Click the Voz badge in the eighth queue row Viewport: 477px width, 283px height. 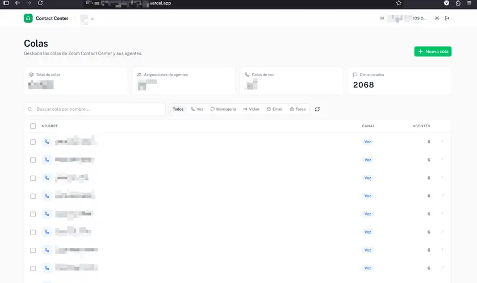coord(368,268)
